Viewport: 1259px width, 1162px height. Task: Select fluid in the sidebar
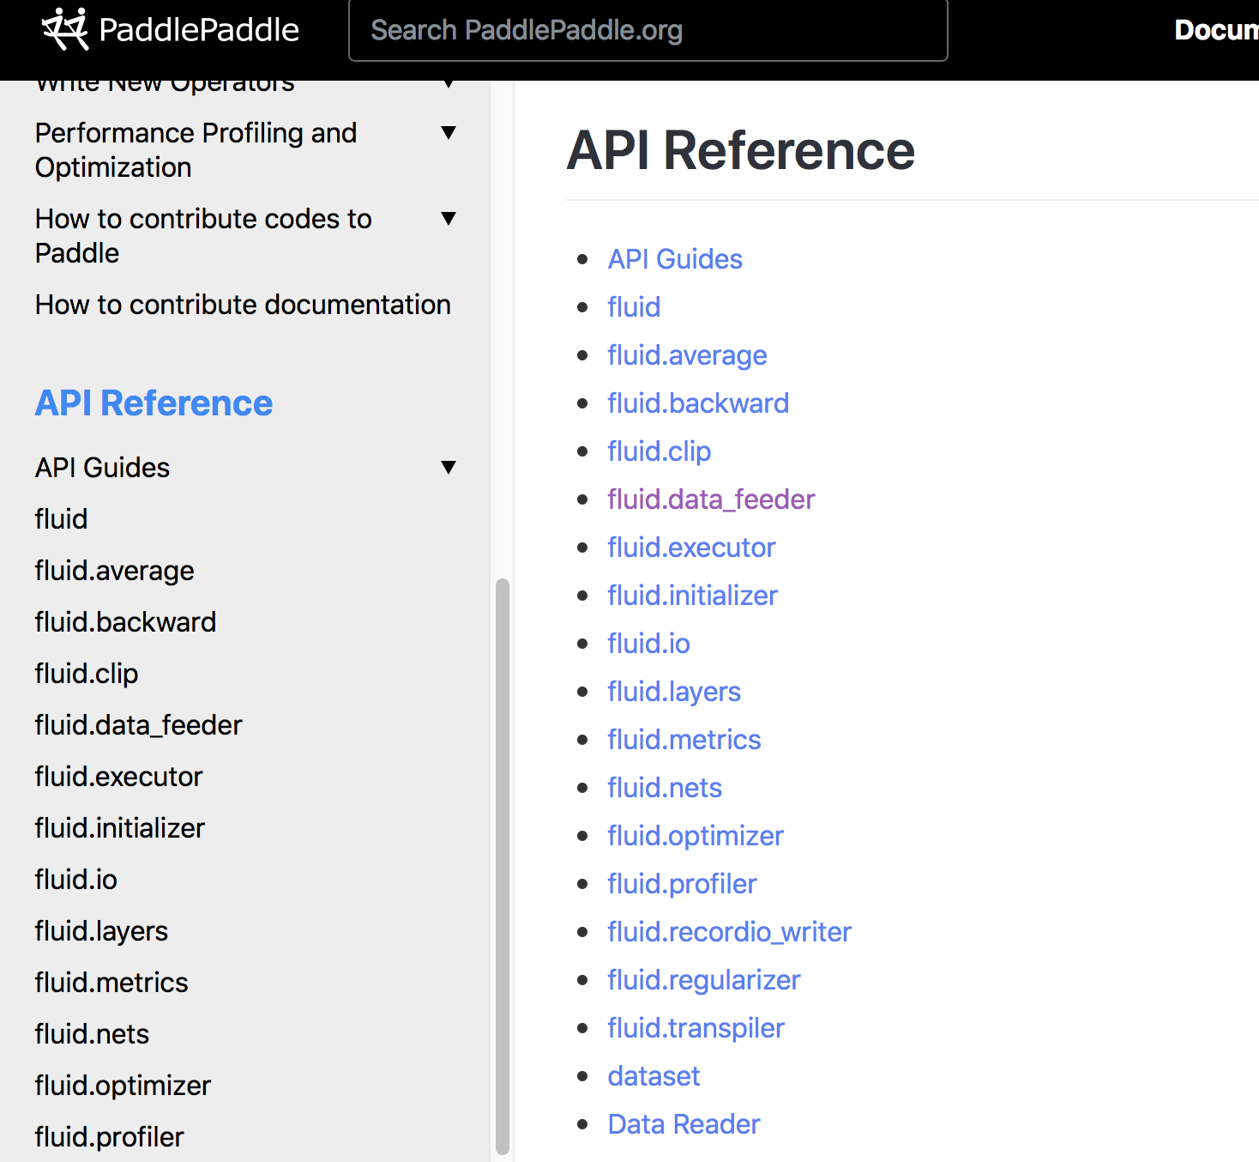(x=61, y=519)
